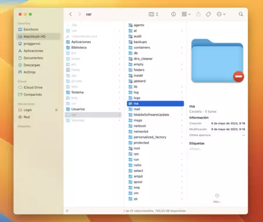Select Macintosh HD in the sidebar
This screenshot has height=222, width=263.
tap(39, 36)
